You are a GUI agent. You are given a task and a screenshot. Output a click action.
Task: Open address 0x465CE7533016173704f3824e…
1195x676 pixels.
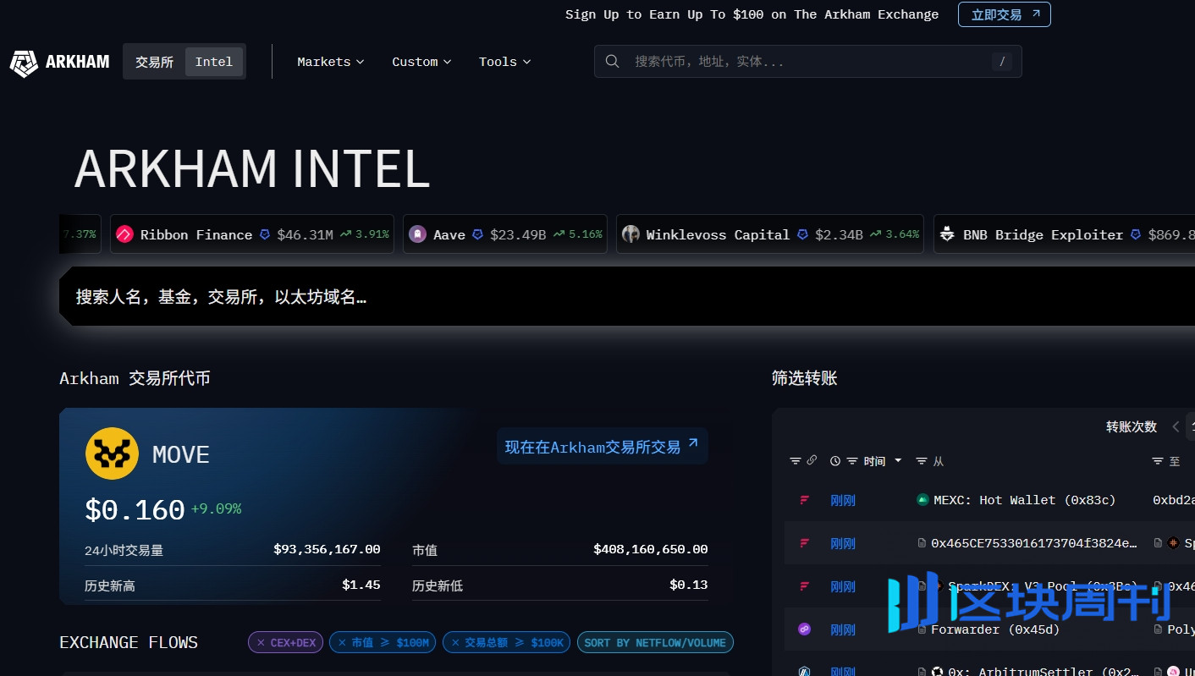(x=1034, y=543)
